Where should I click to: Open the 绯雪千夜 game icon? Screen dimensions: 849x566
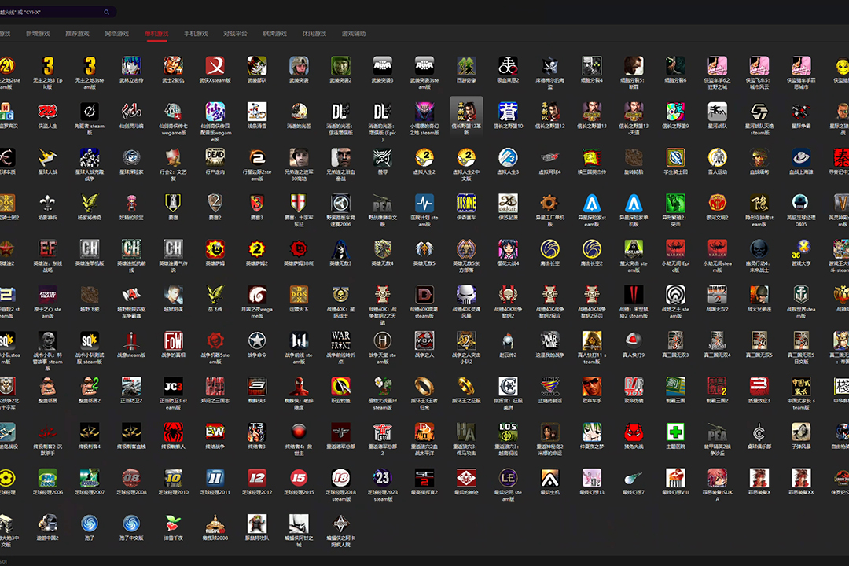tap(173, 524)
